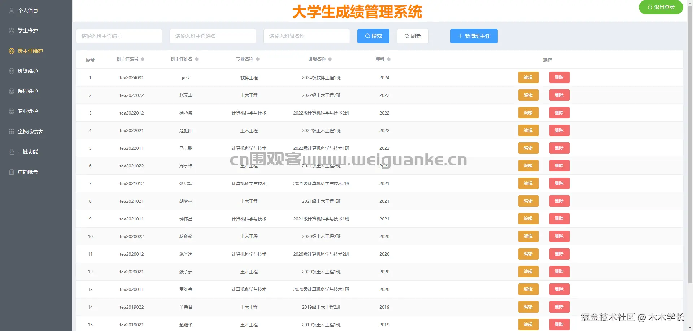
Task: Click class name 2020级土木工程2班
Action: (321, 237)
